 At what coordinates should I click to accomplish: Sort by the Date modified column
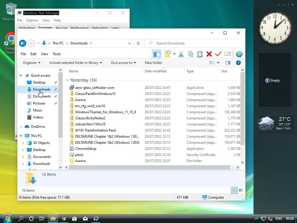pyautogui.click(x=155, y=71)
